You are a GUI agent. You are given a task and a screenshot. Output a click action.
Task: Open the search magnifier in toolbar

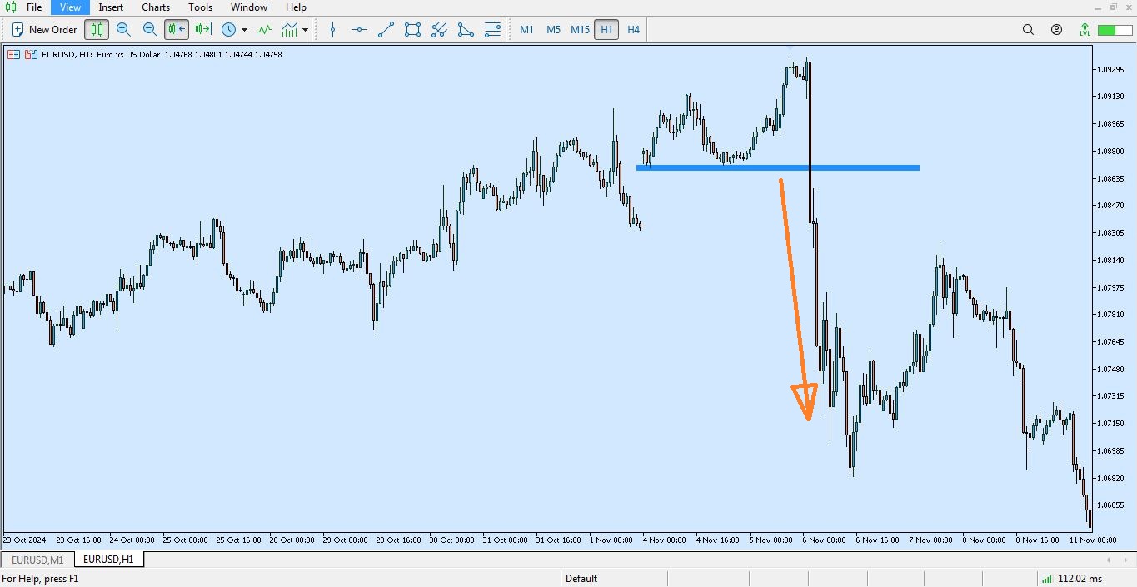[x=1028, y=29]
